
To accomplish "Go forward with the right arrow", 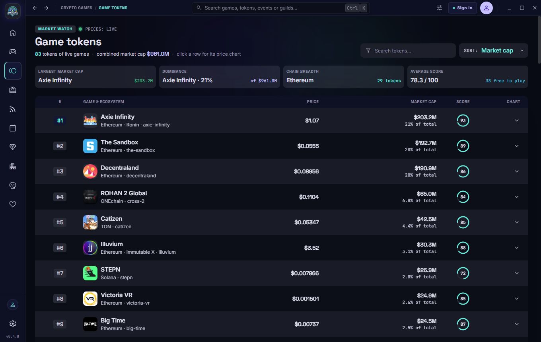I will click(46, 8).
